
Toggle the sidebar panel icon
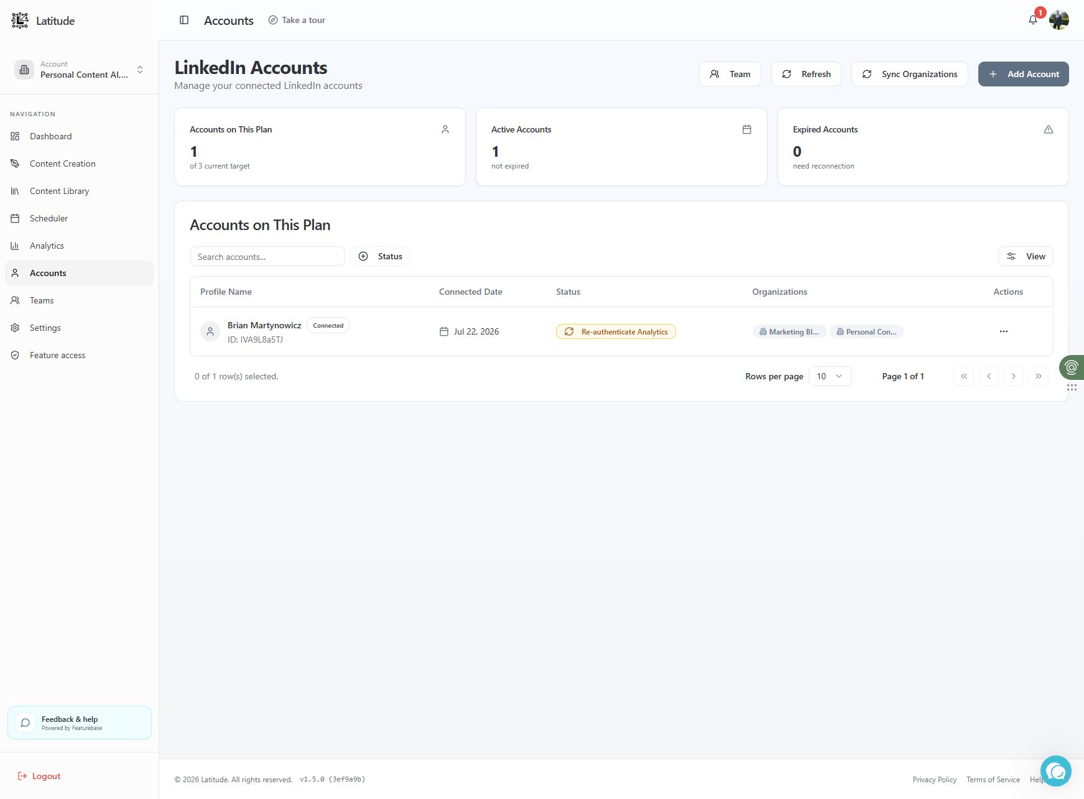[184, 20]
